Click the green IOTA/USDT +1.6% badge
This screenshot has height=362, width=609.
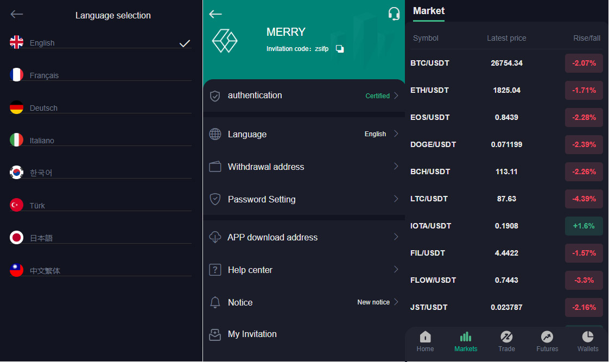coord(584,226)
